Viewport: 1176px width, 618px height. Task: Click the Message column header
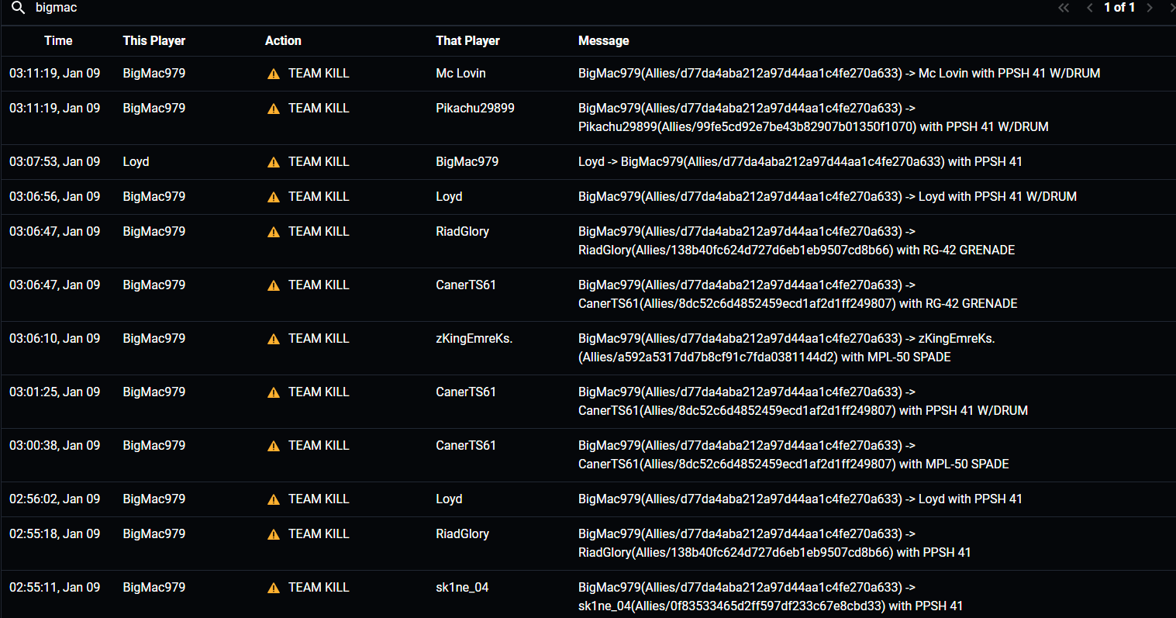(x=603, y=40)
